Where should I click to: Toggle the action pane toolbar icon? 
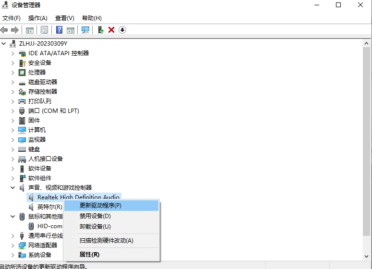pos(71,30)
